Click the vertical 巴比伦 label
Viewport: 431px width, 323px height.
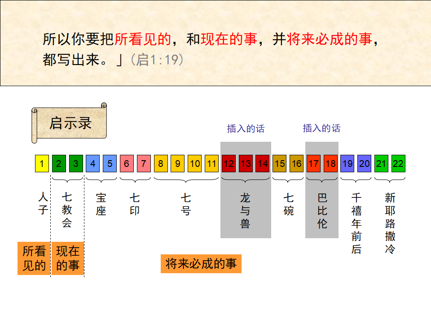[322, 211]
